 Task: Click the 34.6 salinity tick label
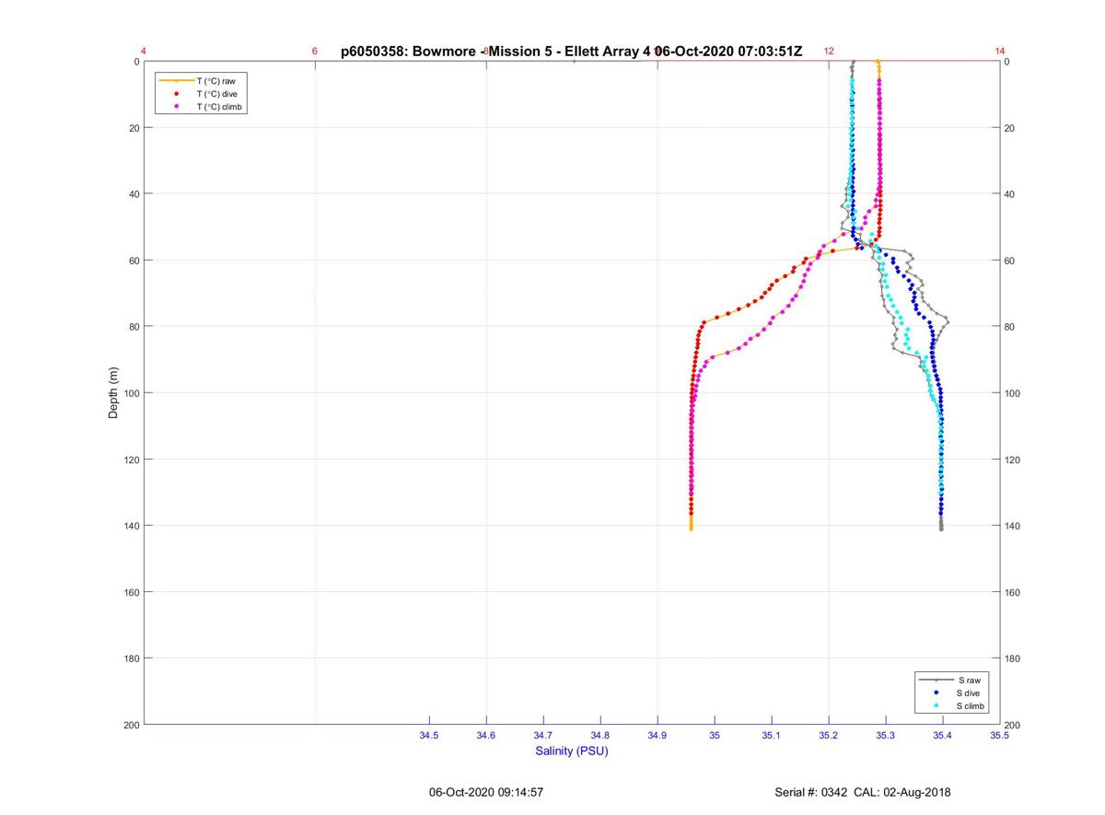point(486,736)
